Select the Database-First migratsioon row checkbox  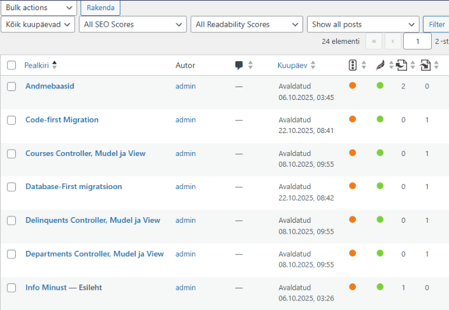coord(11,187)
